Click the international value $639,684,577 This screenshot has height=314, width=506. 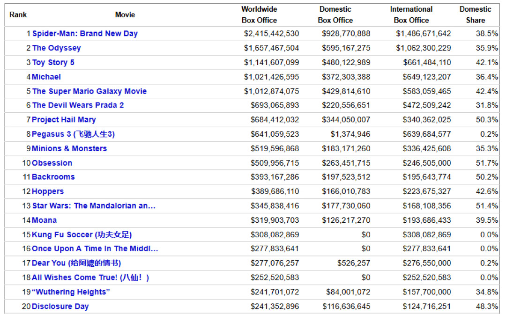pos(427,134)
